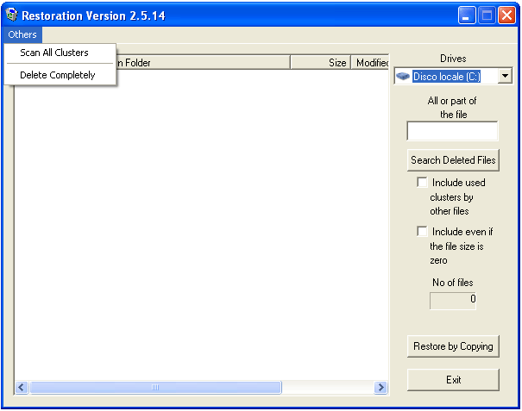Expand the Drives dropdown arrow
The image size is (522, 411).
pos(505,76)
